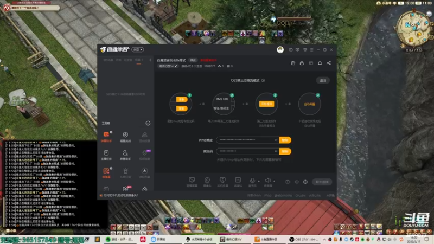
Task: Open the 弹幕助手 danmaku assistant tool
Action: pyautogui.click(x=106, y=137)
